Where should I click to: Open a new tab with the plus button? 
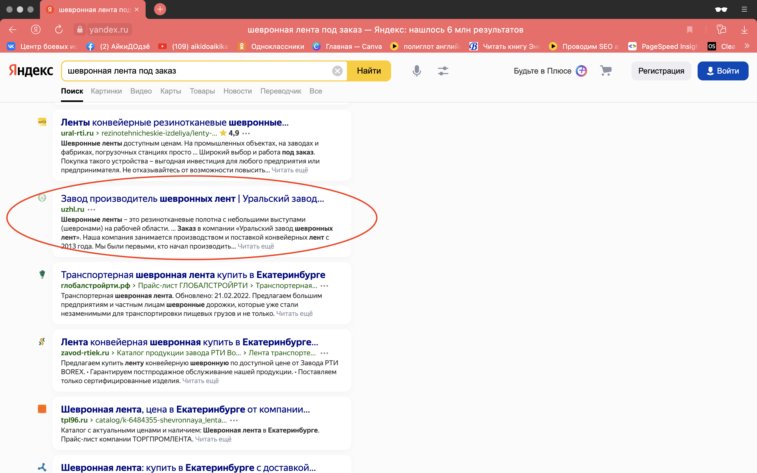point(160,9)
